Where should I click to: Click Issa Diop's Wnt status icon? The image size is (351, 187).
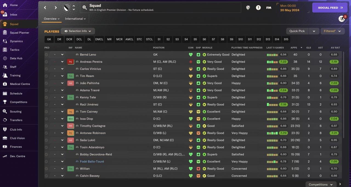(x=70, y=119)
